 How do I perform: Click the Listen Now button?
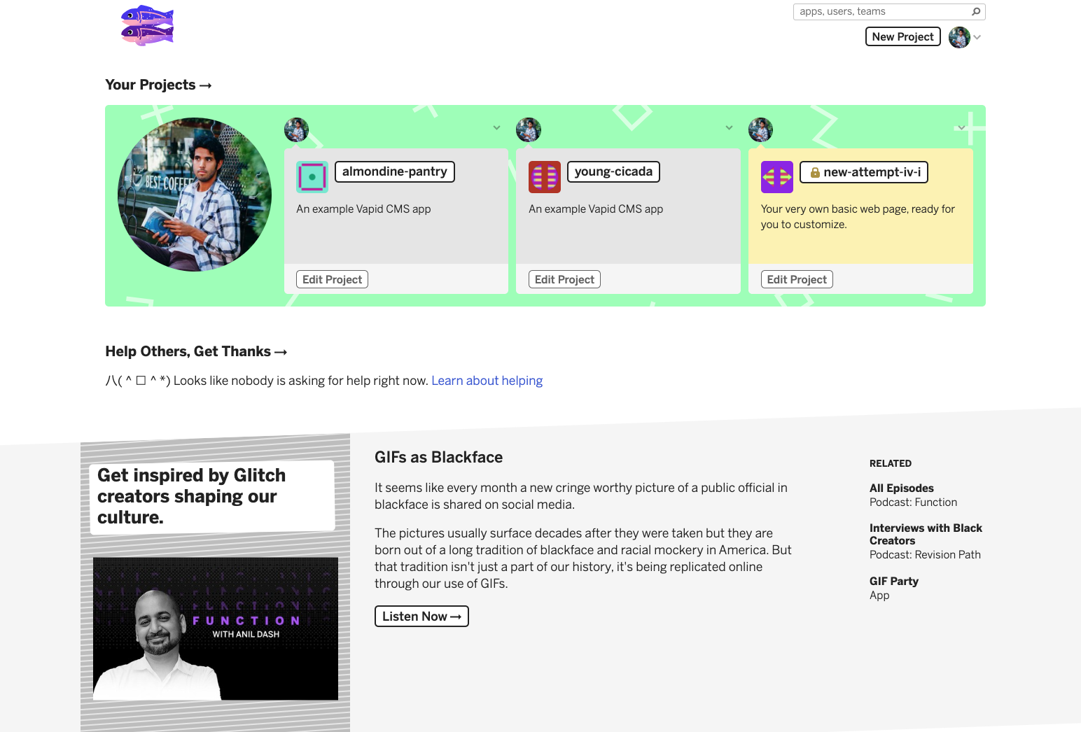[421, 617]
